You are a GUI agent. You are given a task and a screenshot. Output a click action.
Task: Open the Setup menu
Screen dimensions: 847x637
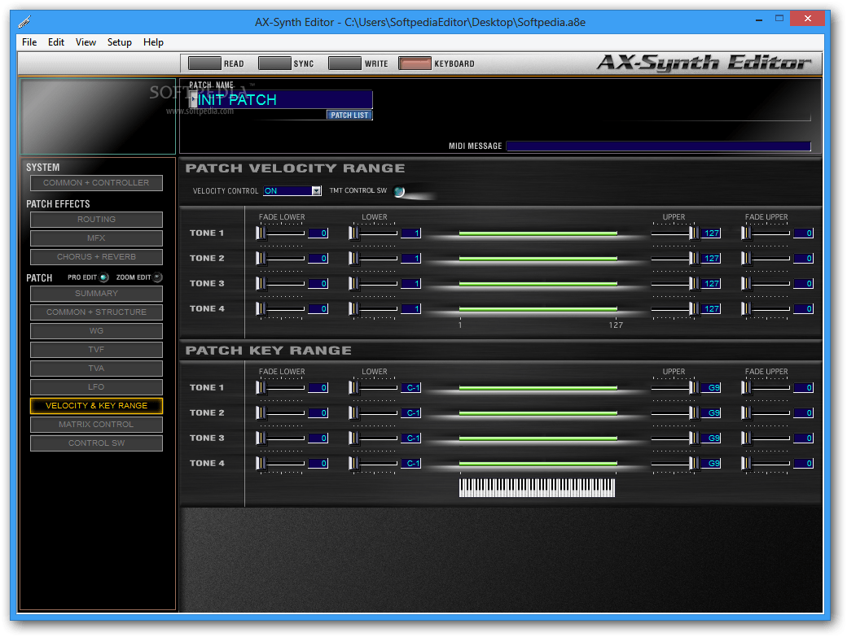[119, 41]
